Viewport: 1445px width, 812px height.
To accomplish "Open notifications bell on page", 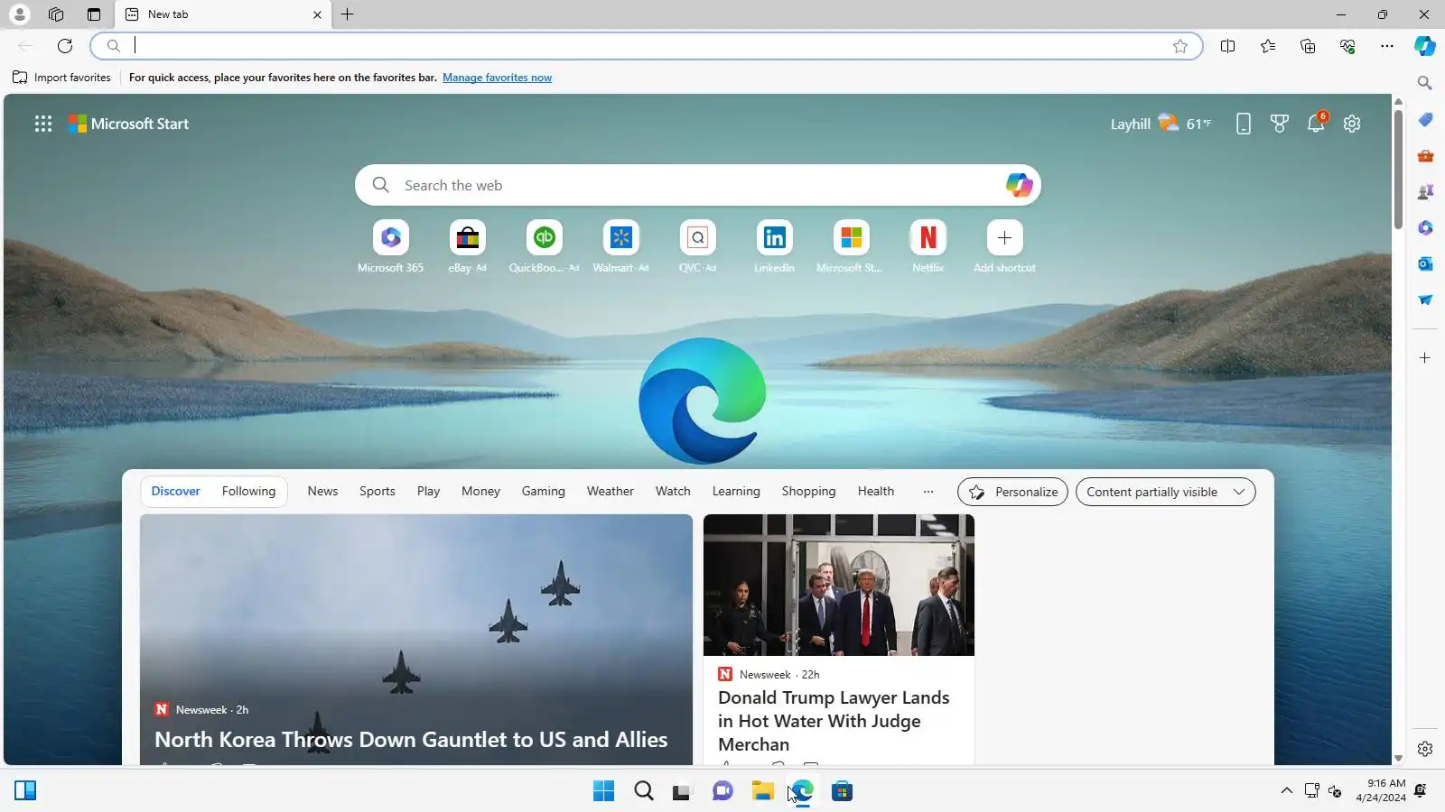I will tap(1316, 123).
